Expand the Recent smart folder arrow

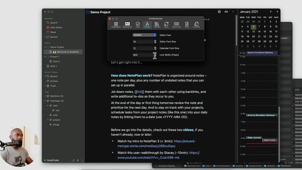tap(45, 76)
